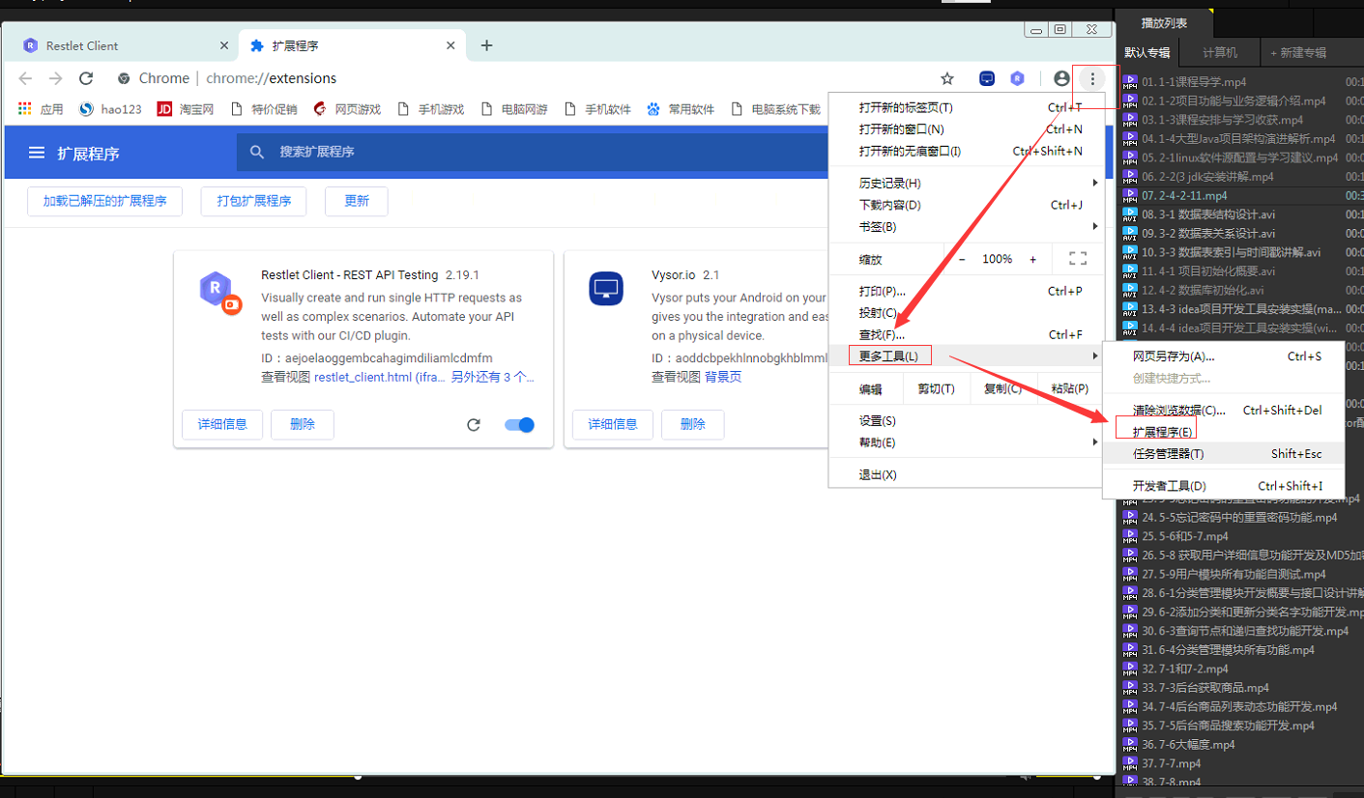Expand the 更多工具(L) submenu

967,356
